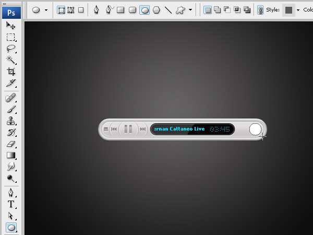Screen dimensions: 313x235
Task: Toggle the layer style link chain icon
Action: [260, 10]
